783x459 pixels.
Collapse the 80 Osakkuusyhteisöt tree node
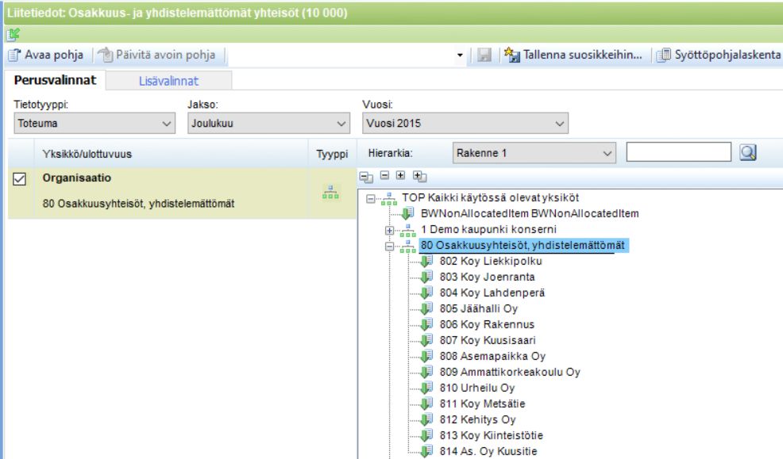point(389,247)
